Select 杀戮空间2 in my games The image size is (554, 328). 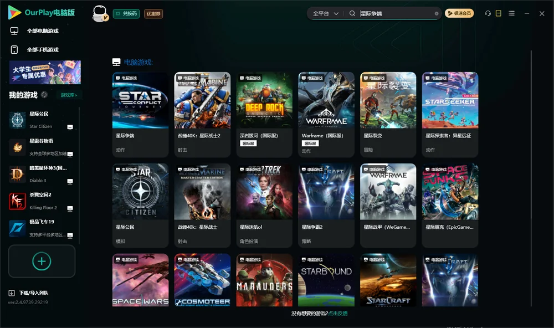(x=41, y=201)
